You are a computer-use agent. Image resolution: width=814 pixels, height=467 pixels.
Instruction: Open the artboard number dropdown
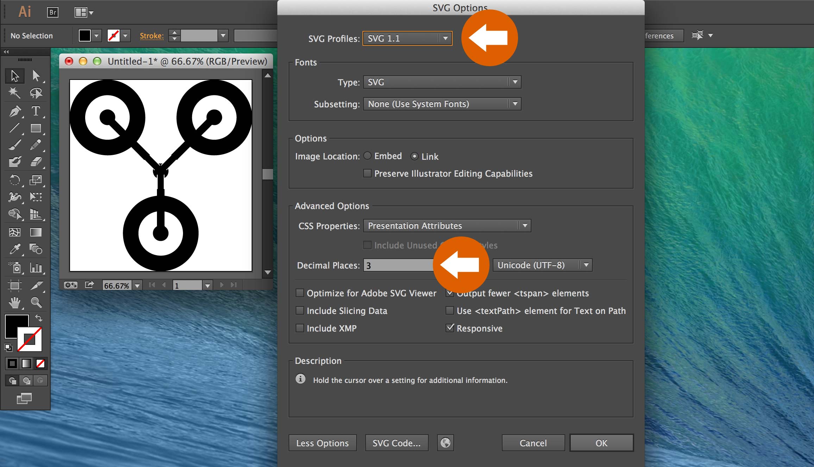coord(208,285)
